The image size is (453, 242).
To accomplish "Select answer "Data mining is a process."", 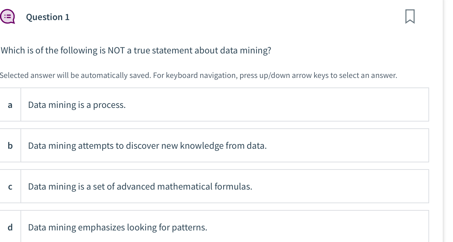I will 224,105.
